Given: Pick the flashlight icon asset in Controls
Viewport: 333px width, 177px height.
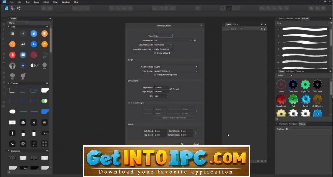Looking at the screenshot, I should pos(12,133).
